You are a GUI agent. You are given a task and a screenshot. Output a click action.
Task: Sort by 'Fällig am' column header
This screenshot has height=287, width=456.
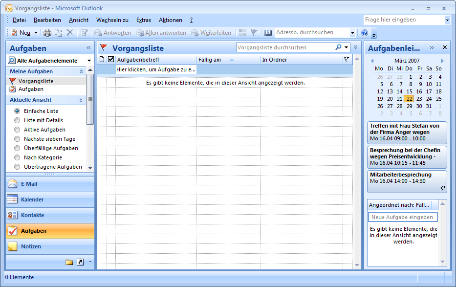228,60
